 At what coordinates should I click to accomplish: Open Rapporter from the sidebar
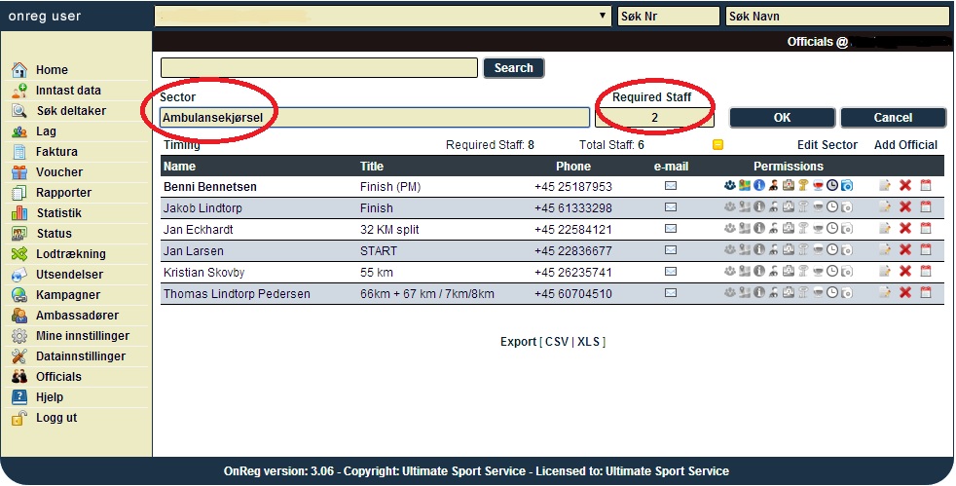pyautogui.click(x=63, y=192)
